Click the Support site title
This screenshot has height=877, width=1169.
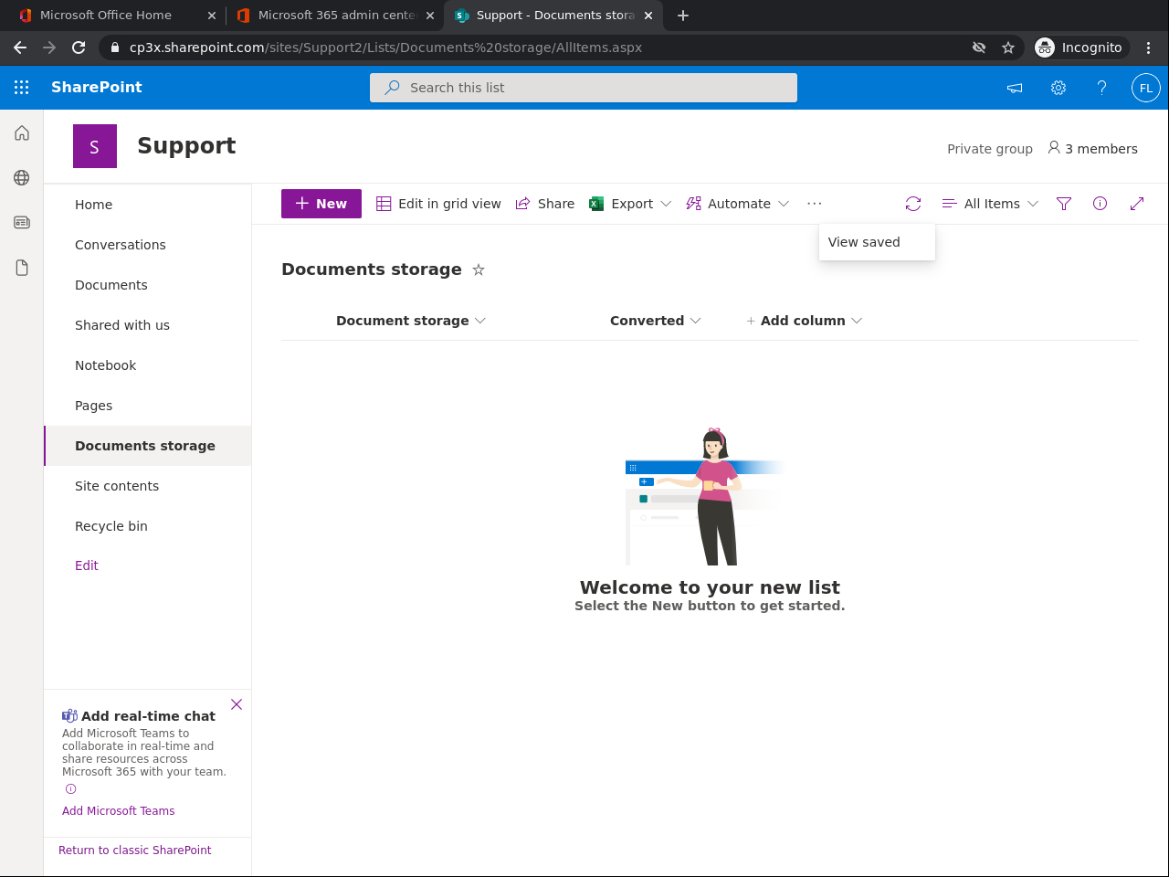(186, 146)
